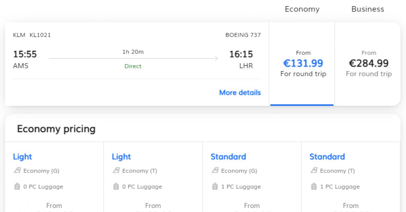Click seat icon beside first Light Economy (G)
Screen dimensions: 406x212
click(x=17, y=170)
